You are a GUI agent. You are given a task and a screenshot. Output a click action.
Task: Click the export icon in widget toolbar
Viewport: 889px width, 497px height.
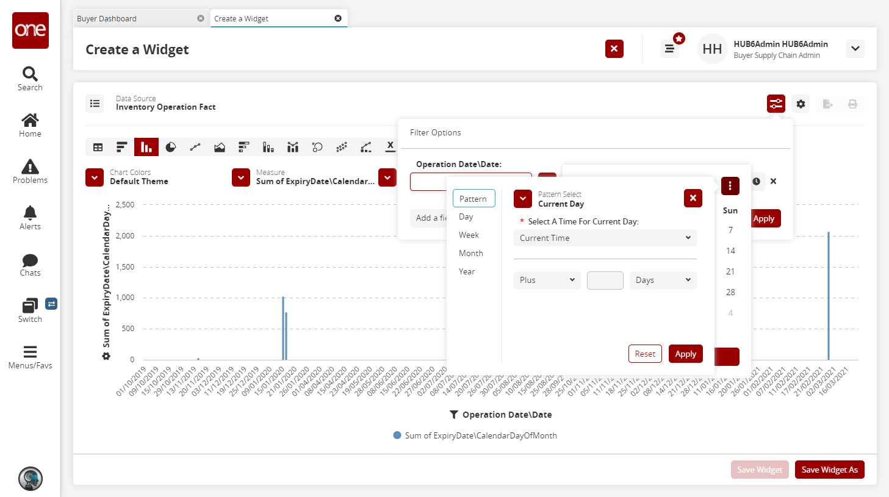[827, 104]
